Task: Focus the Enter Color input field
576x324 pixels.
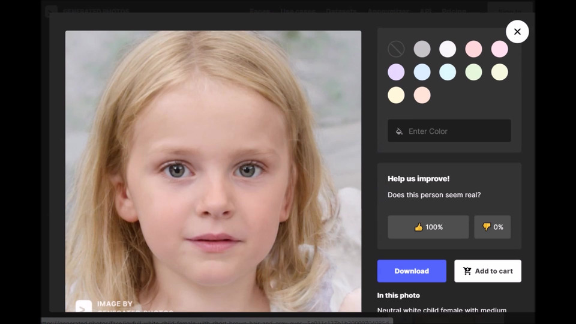Action: (449, 131)
